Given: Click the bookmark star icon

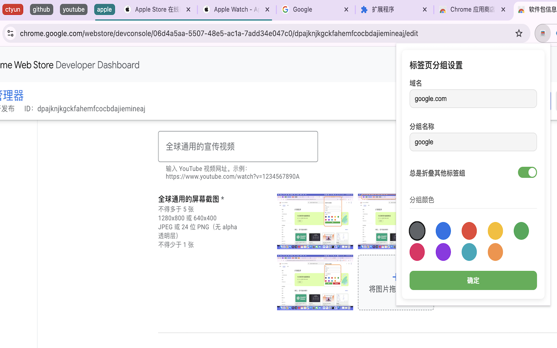Looking at the screenshot, I should pos(518,33).
